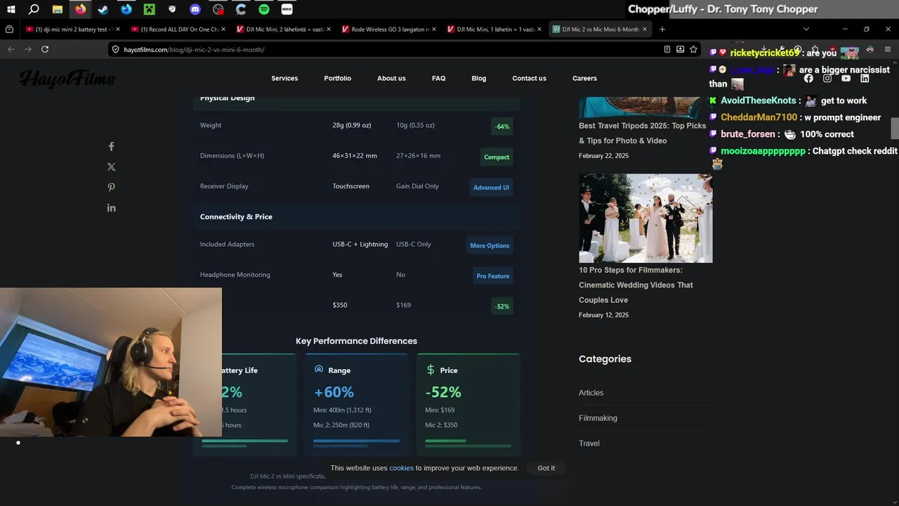The width and height of the screenshot is (899, 506).
Task: Switch to Firefox in the taskbar
Action: pos(81,9)
